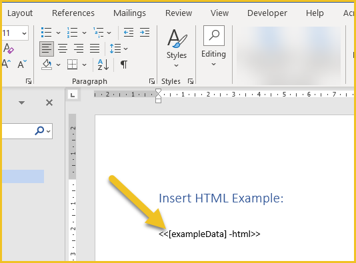Open the Multilevel List dropdown arrow
The height and width of the screenshot is (263, 356).
pyautogui.click(x=109, y=33)
